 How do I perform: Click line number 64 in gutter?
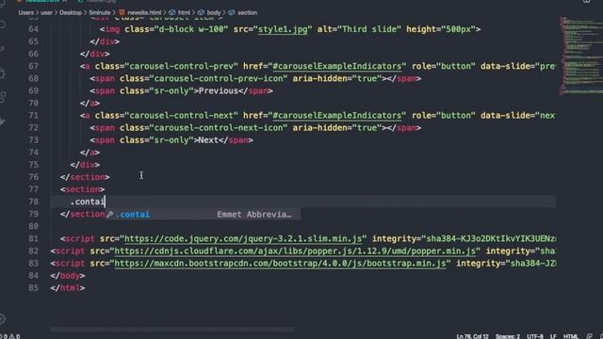click(34, 29)
